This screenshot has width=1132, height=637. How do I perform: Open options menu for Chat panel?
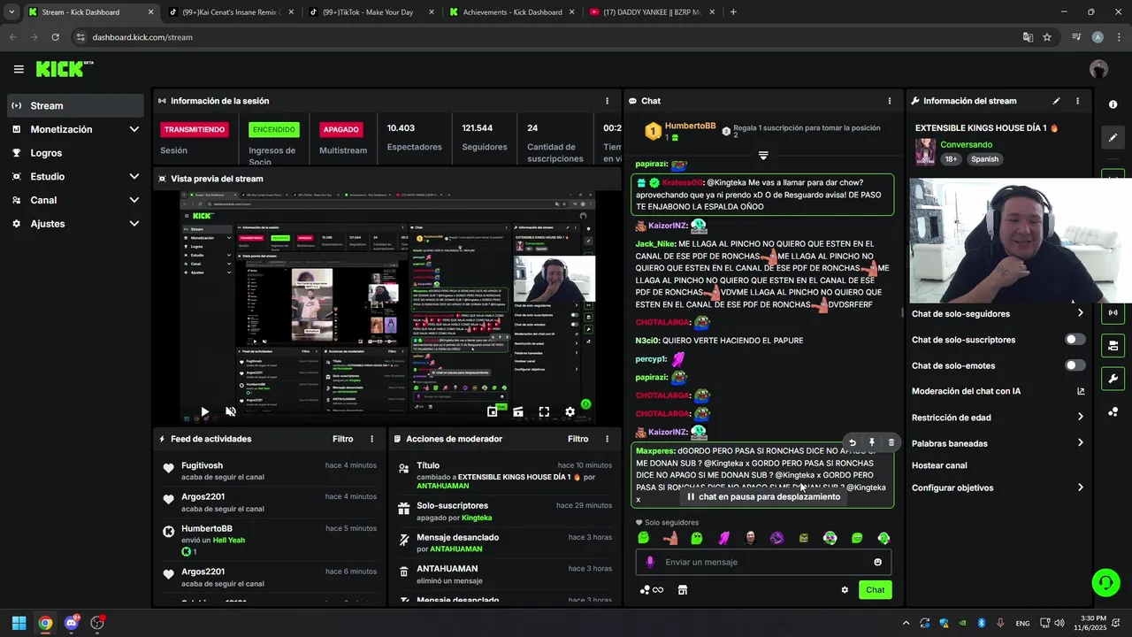click(x=889, y=101)
